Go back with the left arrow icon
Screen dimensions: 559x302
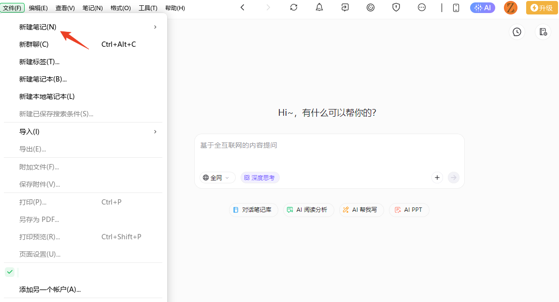click(243, 8)
